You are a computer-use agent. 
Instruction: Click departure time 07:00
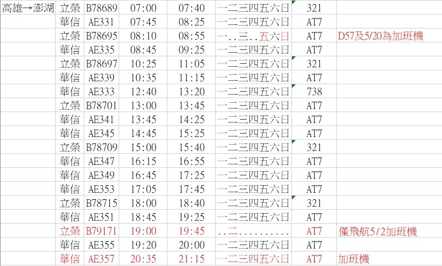144,8
